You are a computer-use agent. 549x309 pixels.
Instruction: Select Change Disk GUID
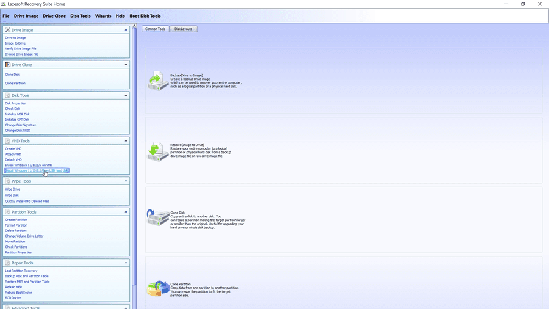18,130
